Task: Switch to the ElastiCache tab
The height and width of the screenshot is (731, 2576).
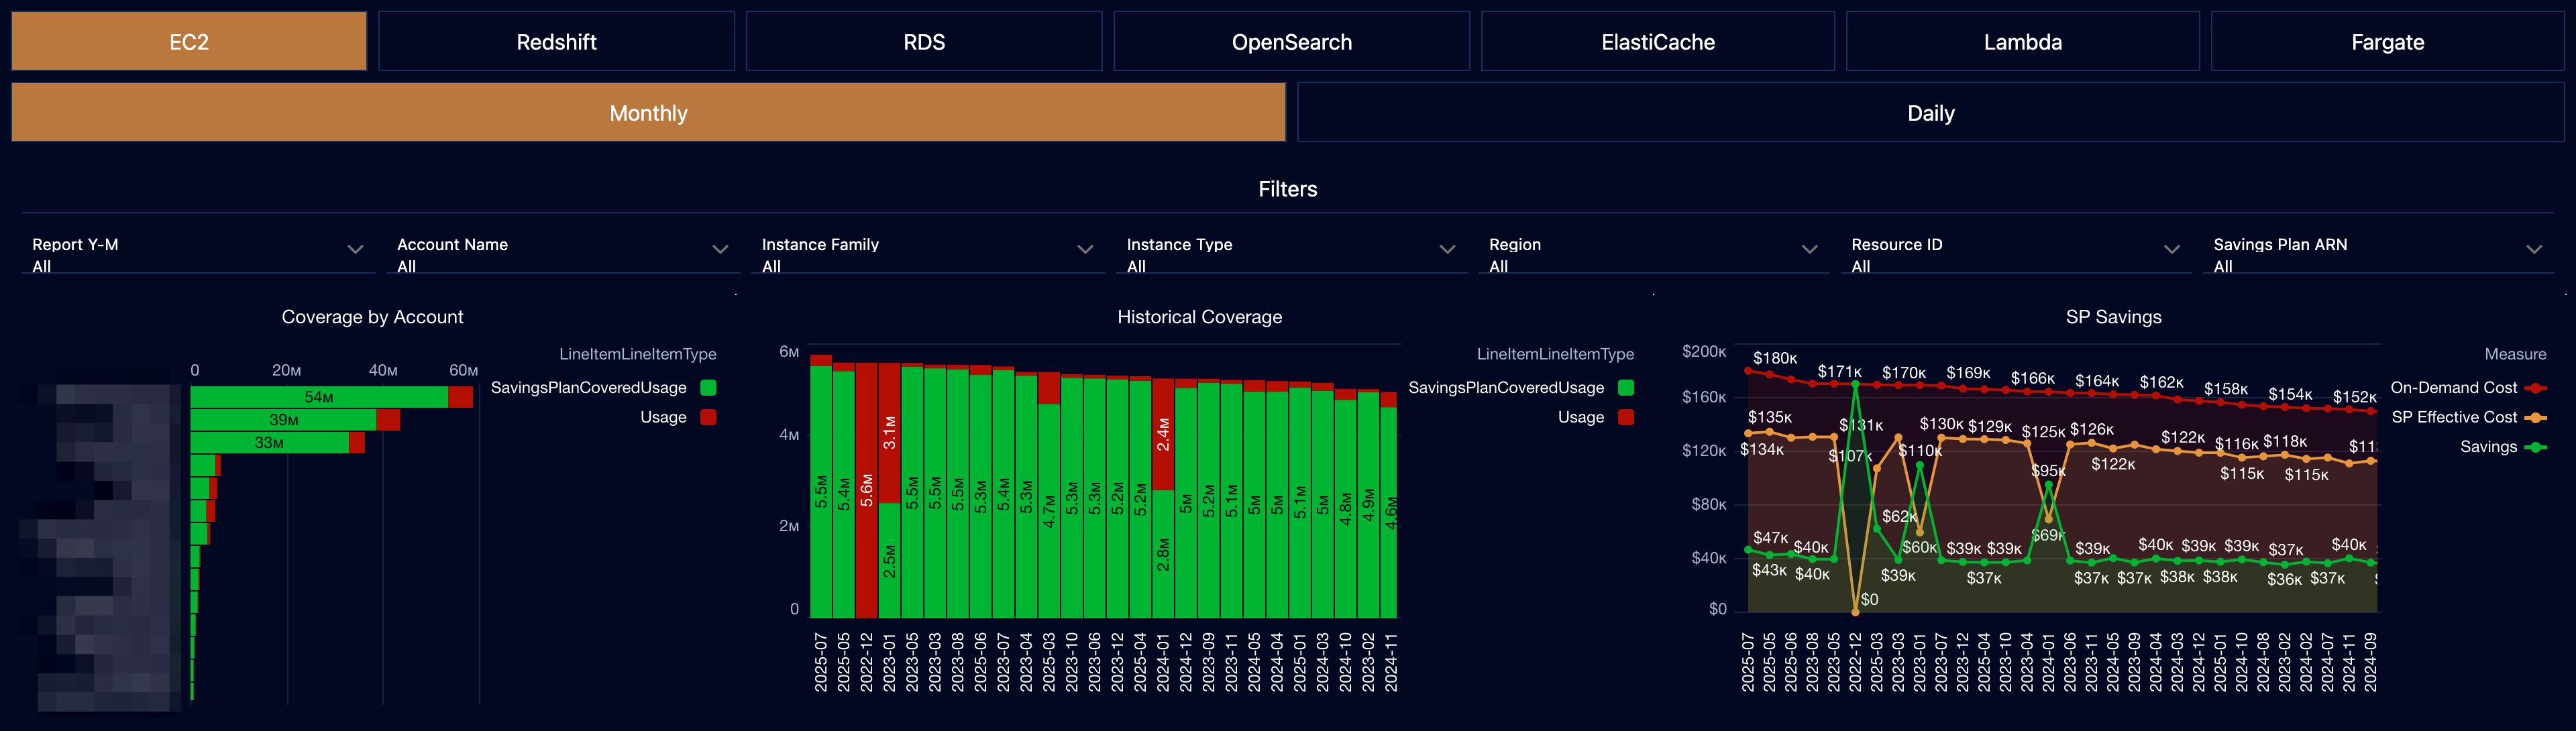Action: coord(1658,42)
